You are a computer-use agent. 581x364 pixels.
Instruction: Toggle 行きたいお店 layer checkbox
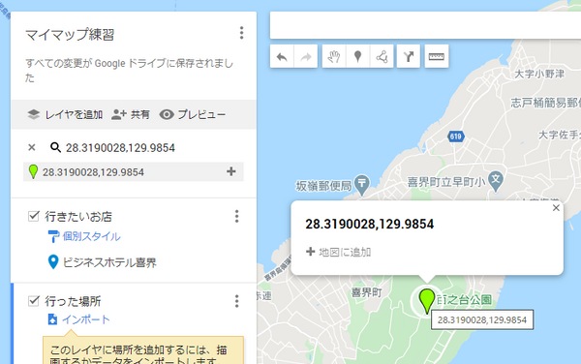pyautogui.click(x=34, y=216)
